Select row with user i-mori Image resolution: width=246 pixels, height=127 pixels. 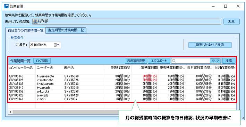pos(122,99)
